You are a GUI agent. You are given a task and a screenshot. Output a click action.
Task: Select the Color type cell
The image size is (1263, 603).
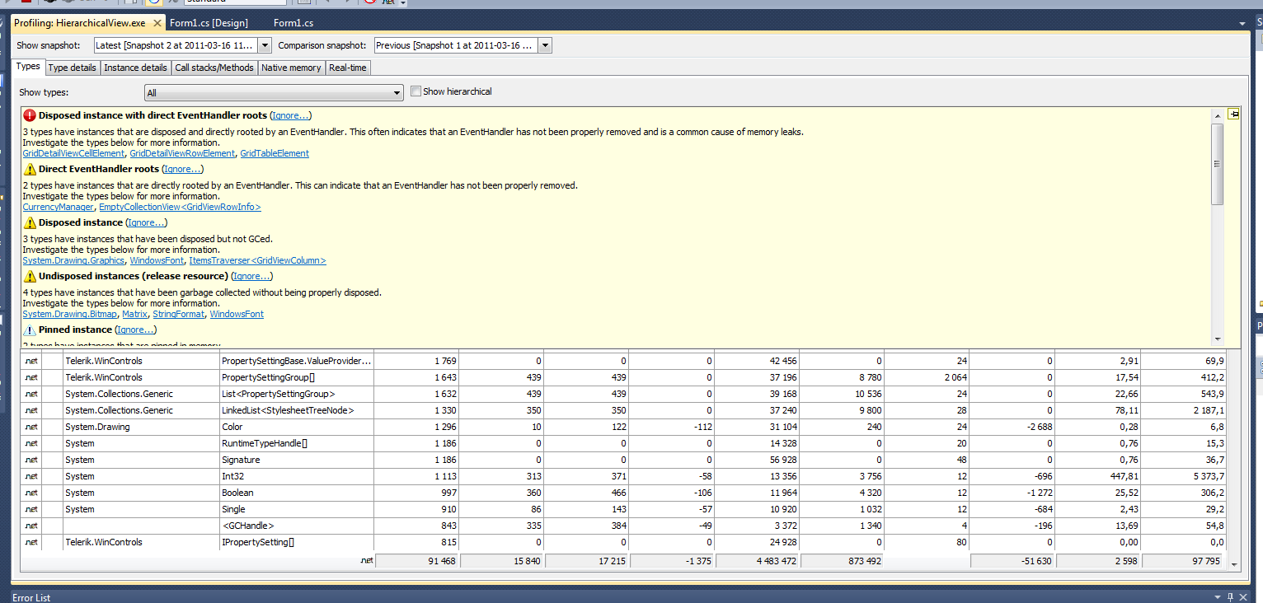click(297, 427)
